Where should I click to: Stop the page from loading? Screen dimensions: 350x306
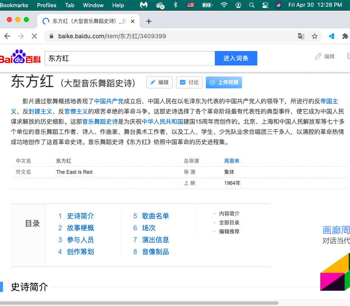tap(34, 36)
